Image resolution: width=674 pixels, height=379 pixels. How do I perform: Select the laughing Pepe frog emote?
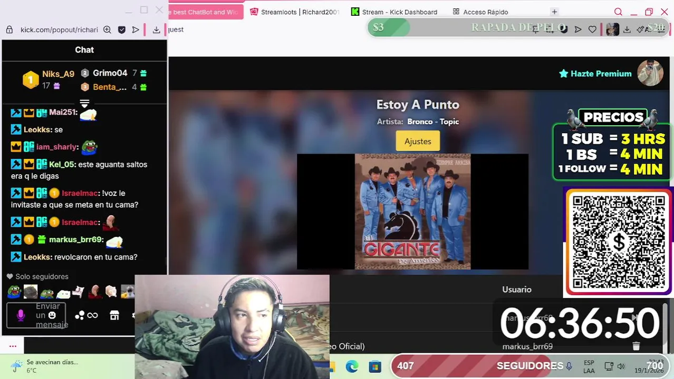pyautogui.click(x=14, y=291)
